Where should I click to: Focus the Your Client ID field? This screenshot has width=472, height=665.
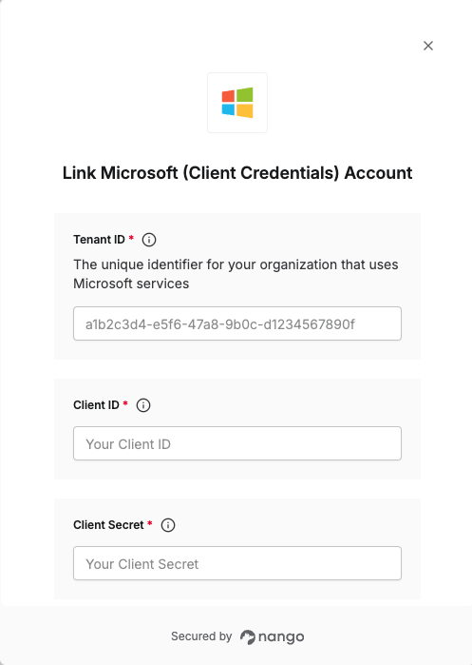pos(237,443)
